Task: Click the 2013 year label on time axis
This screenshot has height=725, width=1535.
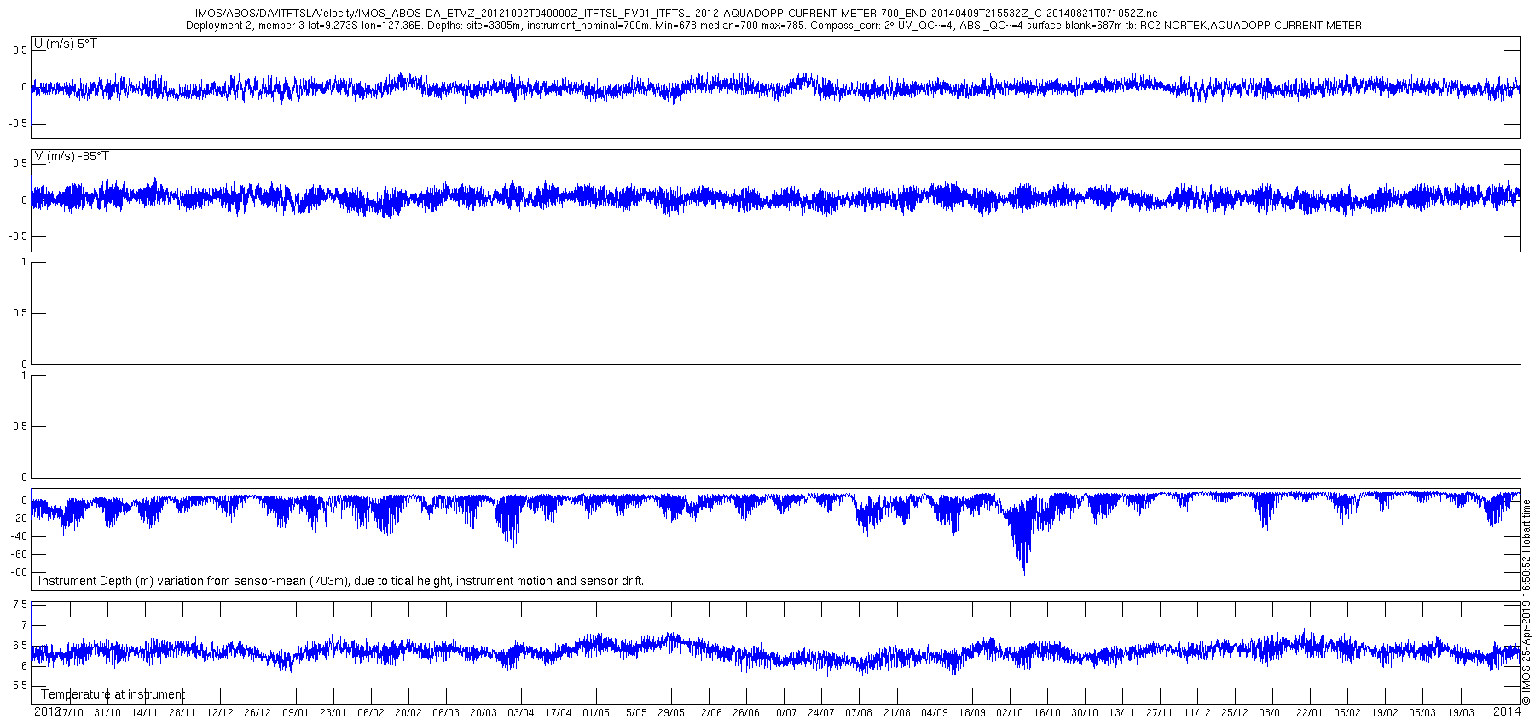Action: tap(46, 710)
